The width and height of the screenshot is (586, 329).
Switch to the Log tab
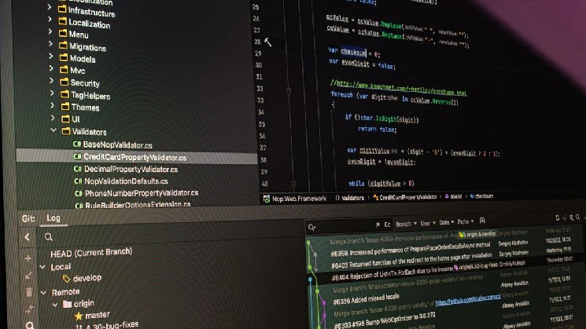pos(53,218)
